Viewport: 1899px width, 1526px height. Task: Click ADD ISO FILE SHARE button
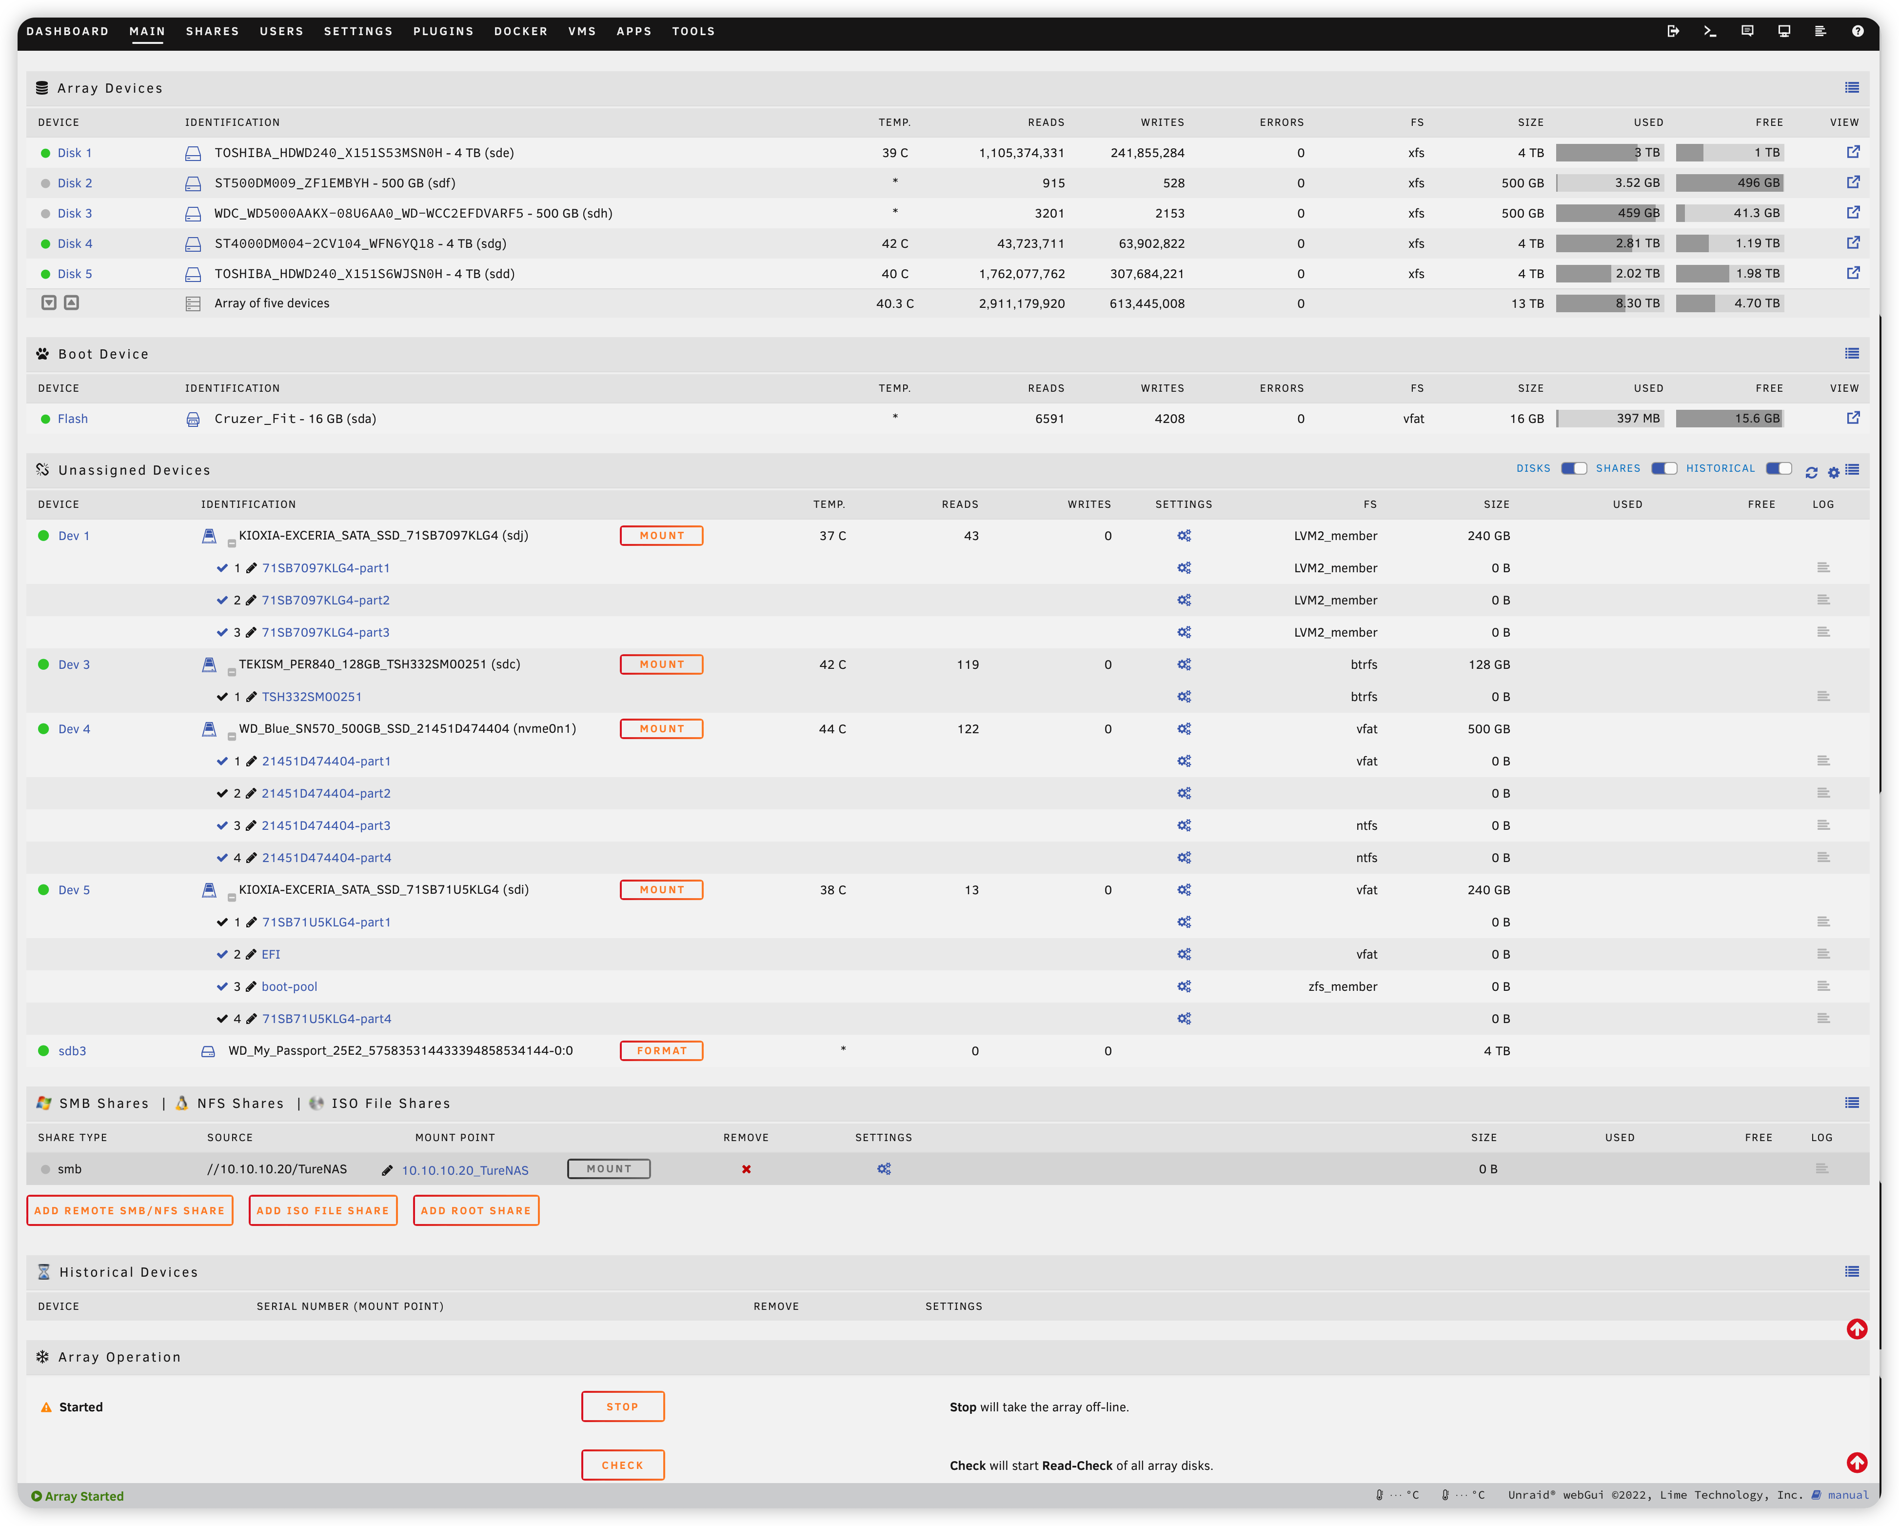point(322,1210)
